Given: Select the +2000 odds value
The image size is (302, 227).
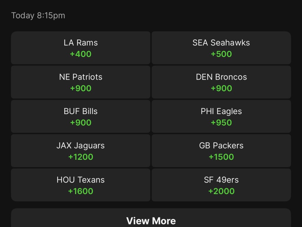Looking at the screenshot, I should tap(221, 191).
